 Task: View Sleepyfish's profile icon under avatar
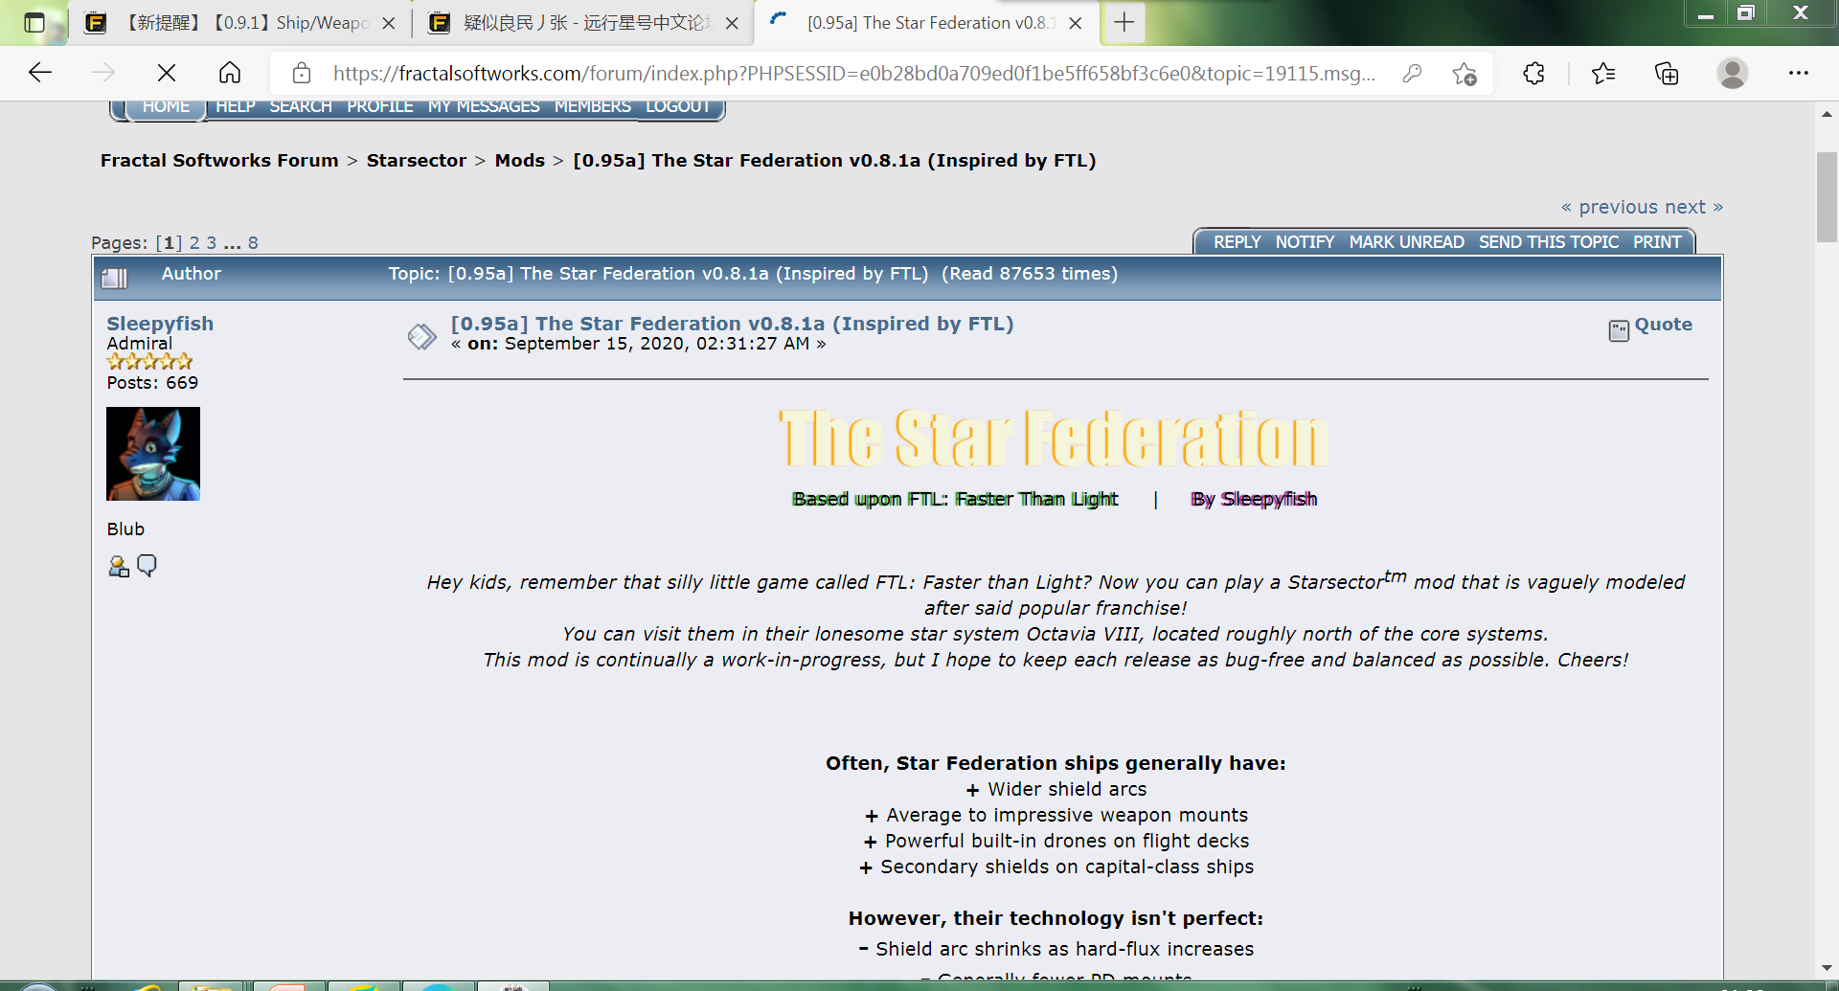pyautogui.click(x=119, y=567)
